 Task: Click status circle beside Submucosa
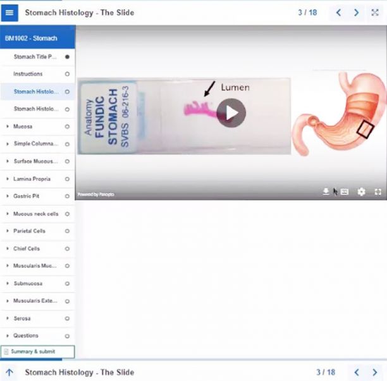pyautogui.click(x=67, y=284)
